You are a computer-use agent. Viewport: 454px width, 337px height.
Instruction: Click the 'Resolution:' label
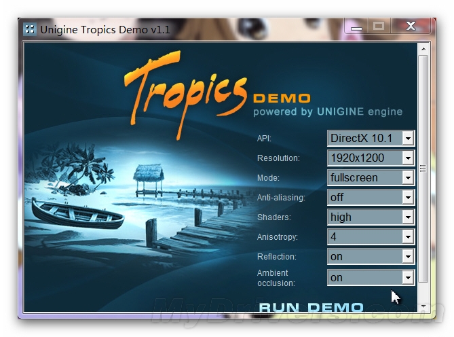[x=278, y=158]
